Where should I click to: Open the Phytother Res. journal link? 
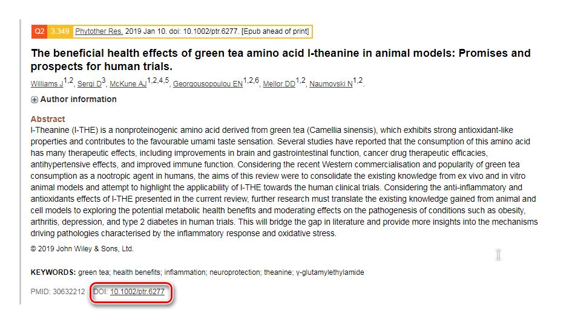99,31
